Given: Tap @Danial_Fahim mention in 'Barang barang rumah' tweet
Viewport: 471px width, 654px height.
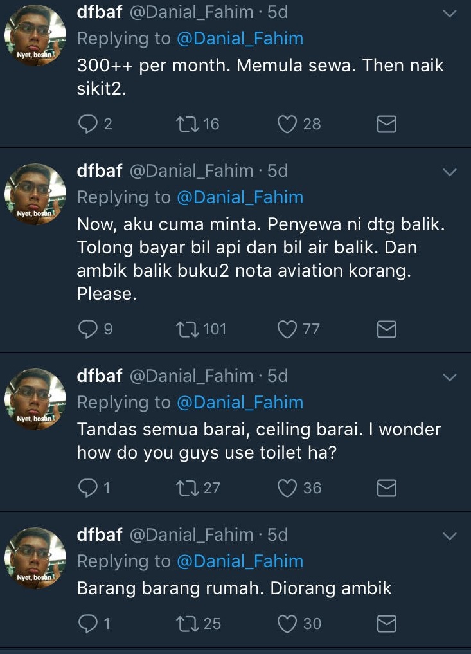Looking at the screenshot, I should click(x=240, y=561).
